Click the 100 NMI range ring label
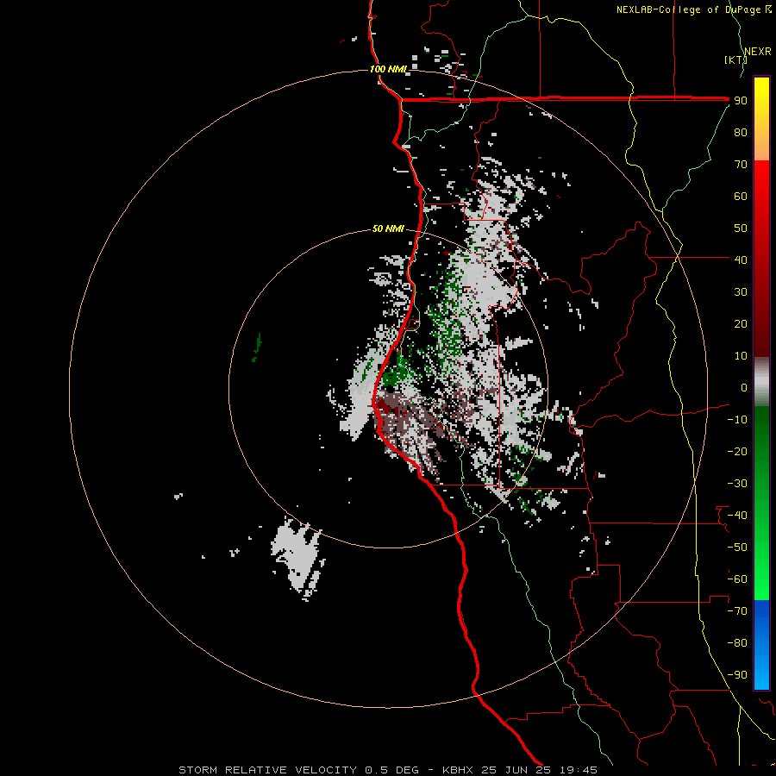The width and height of the screenshot is (776, 776). coord(388,69)
